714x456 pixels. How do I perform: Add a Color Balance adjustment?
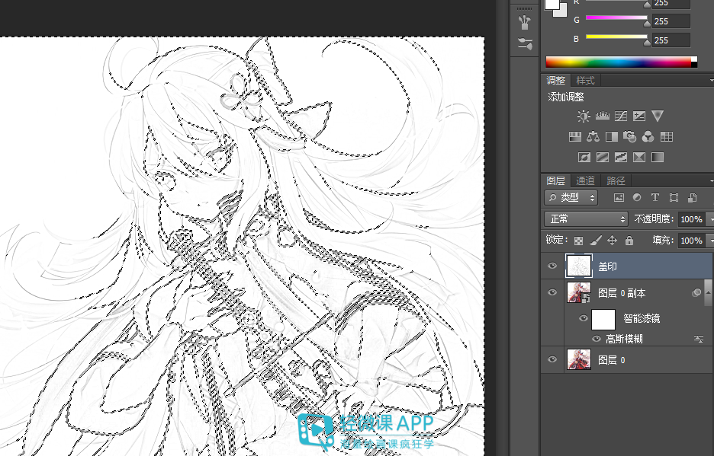(593, 136)
